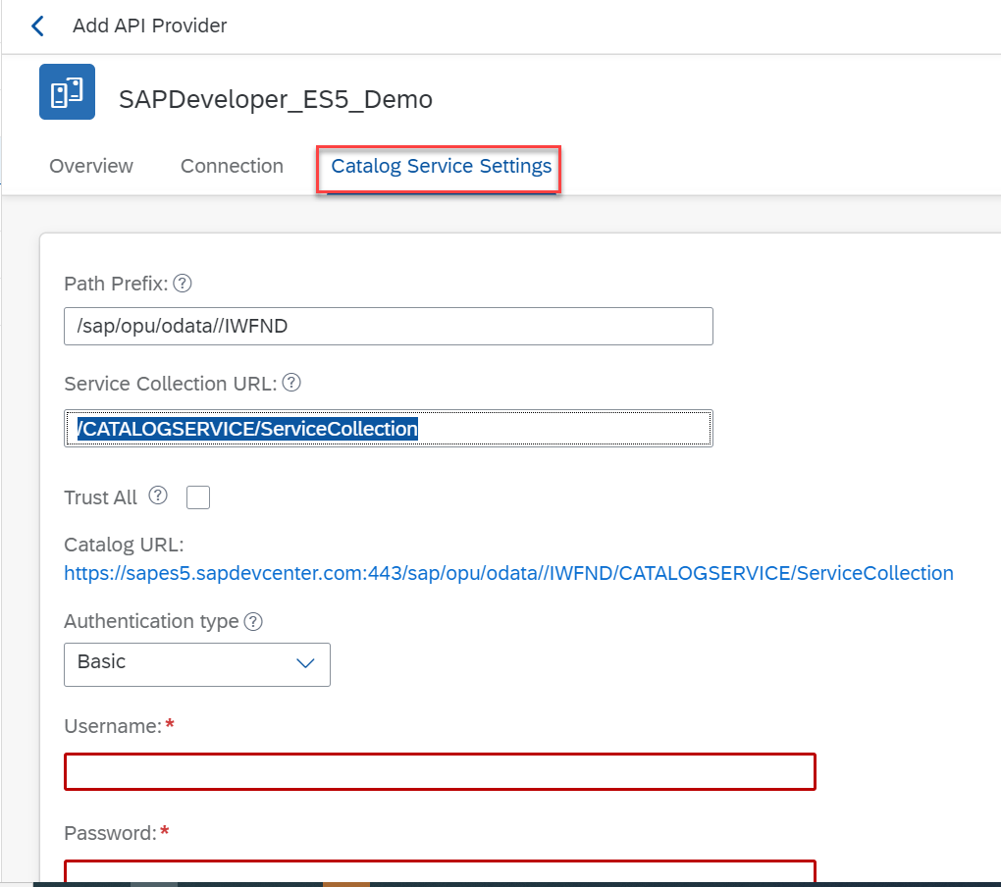
Task: Click the back arrow beside Add API Provider
Action: (x=37, y=26)
